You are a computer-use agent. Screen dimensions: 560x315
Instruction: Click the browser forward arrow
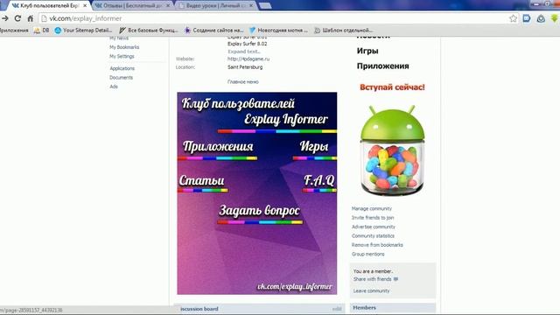tap(4, 18)
